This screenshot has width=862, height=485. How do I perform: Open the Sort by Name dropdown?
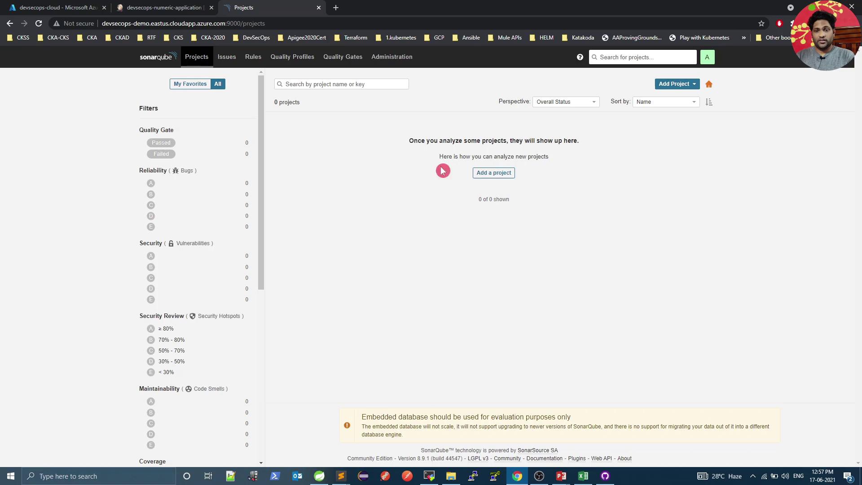(665, 102)
